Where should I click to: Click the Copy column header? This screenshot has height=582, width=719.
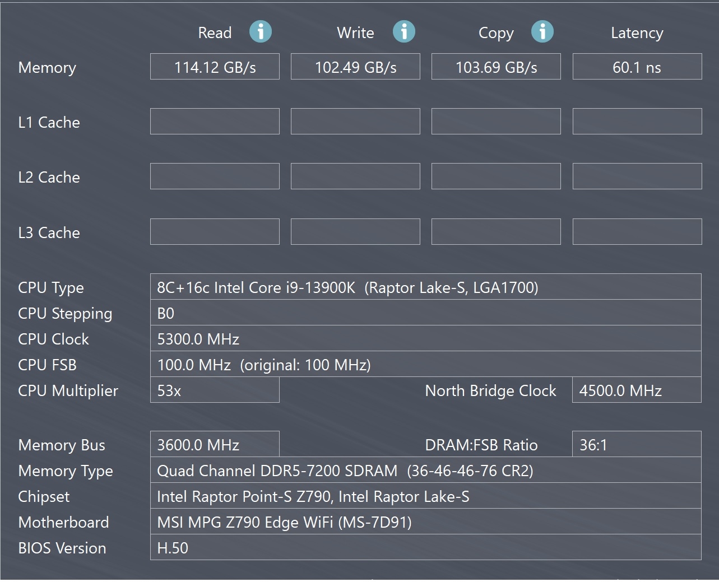click(496, 34)
